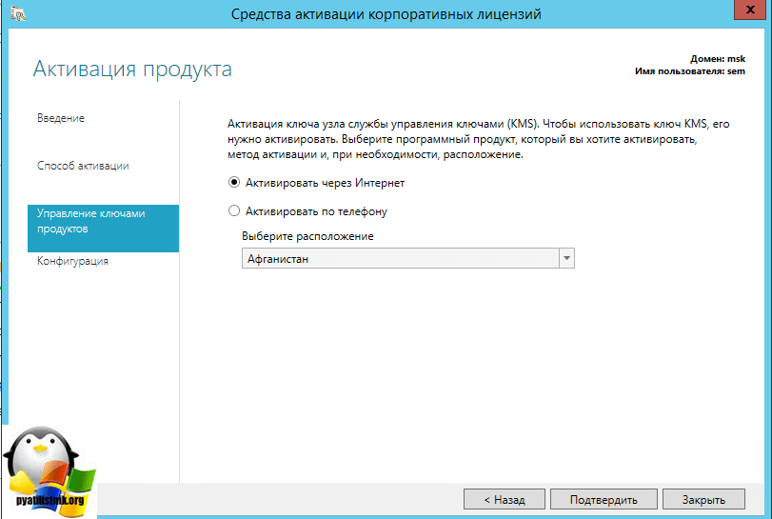Click the Активация продукта heading
The image size is (772, 519).
pyautogui.click(x=132, y=69)
